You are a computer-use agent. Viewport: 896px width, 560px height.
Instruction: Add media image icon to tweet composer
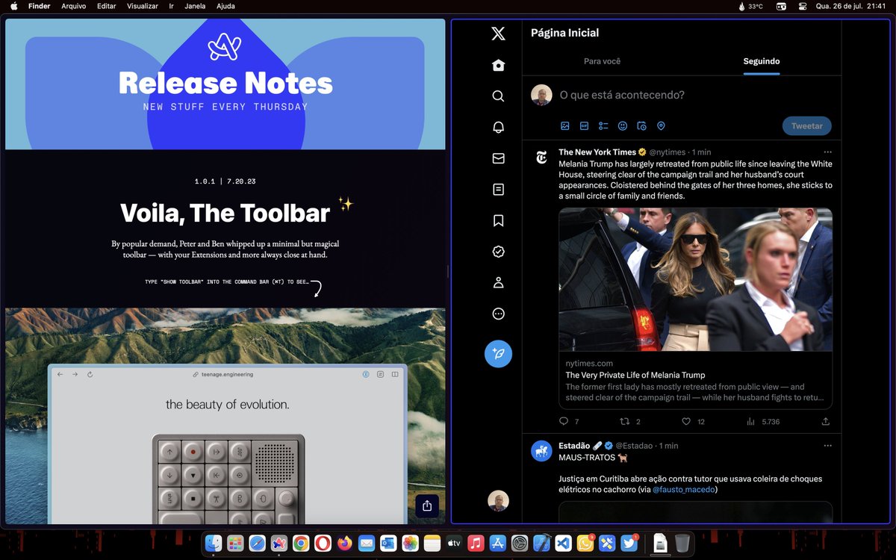(x=565, y=126)
